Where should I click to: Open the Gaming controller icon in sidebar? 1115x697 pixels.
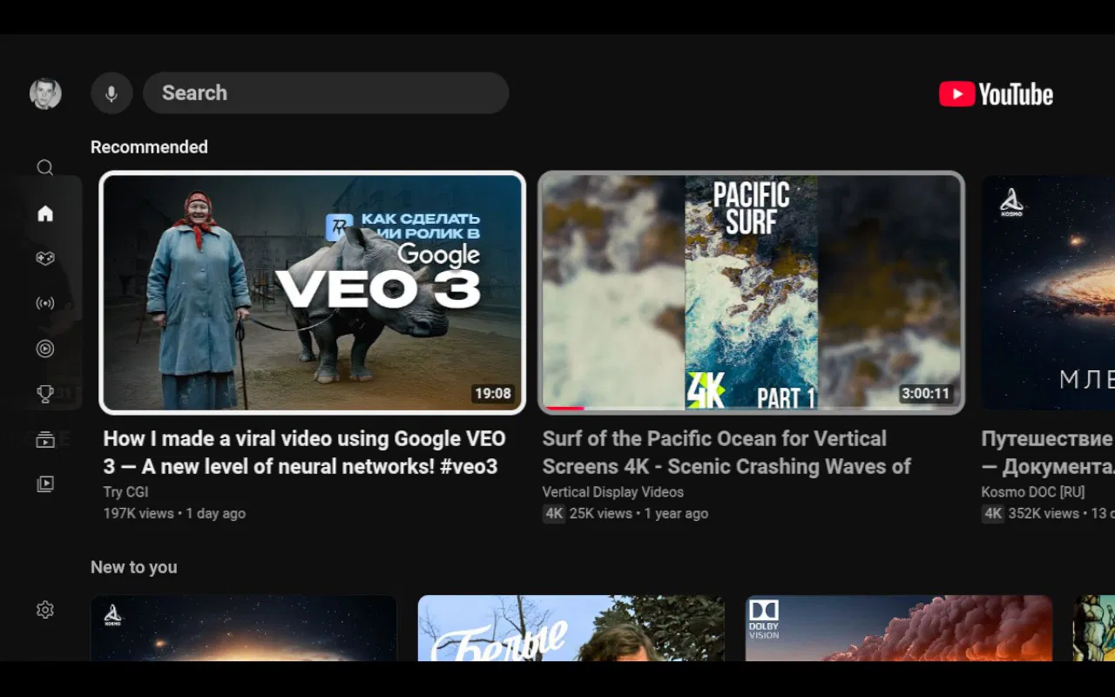45,259
